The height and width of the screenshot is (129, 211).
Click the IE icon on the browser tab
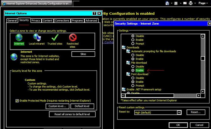click(x=4, y=4)
